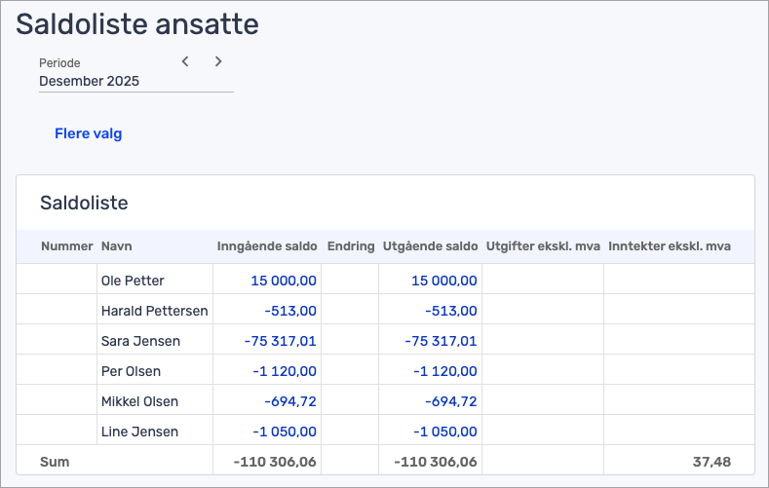Open Ole Petter's inngående saldo 15 000,00
This screenshot has width=769, height=488.
[284, 281]
